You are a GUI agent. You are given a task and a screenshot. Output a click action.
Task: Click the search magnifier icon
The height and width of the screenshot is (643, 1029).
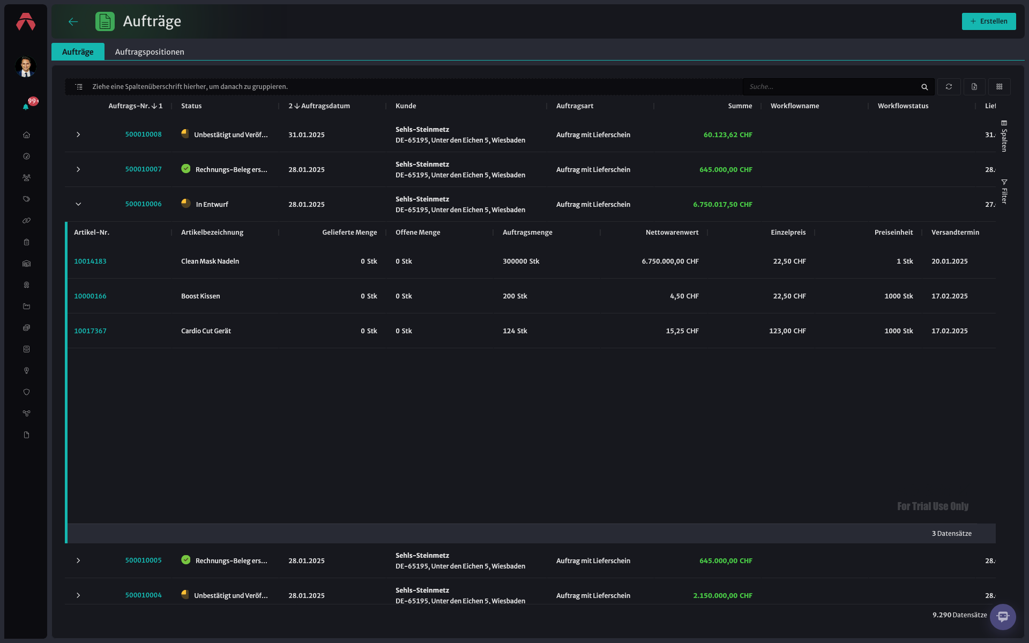click(924, 87)
